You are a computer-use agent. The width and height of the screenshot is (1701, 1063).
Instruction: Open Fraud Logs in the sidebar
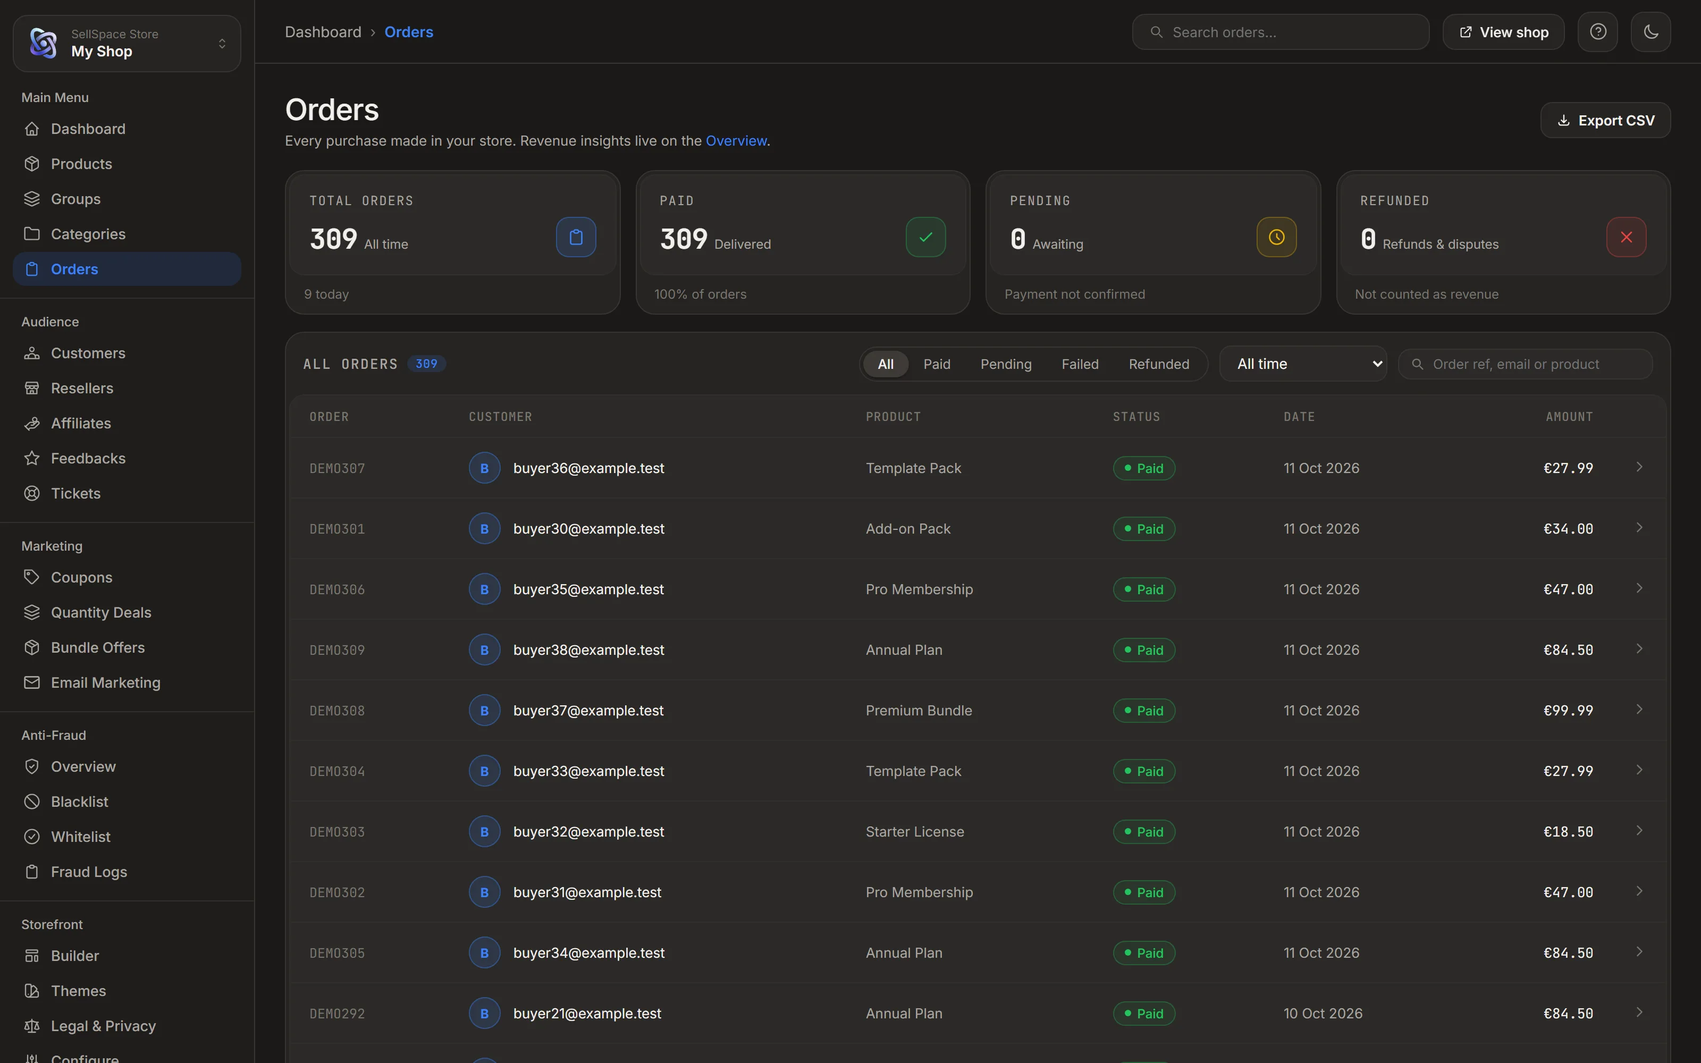pos(127,872)
